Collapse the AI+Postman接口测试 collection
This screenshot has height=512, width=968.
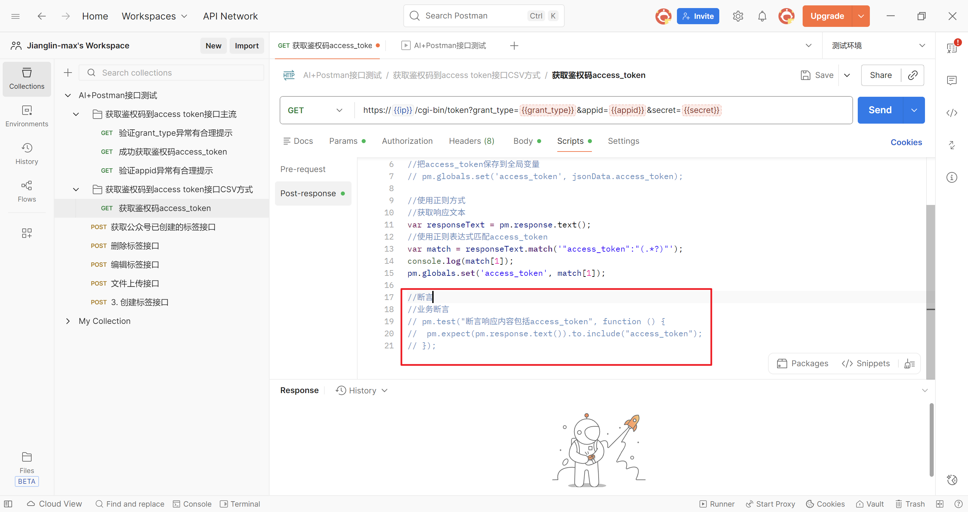tap(68, 95)
